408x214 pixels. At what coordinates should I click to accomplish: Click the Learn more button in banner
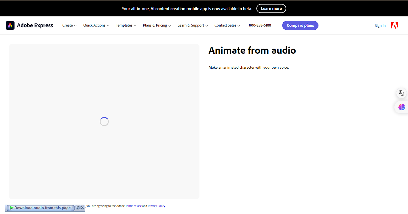pos(271,8)
